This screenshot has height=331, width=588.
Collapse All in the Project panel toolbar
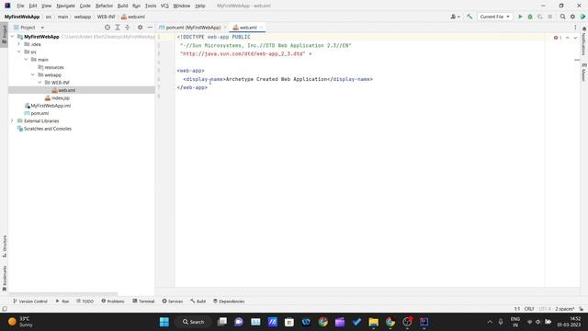[x=127, y=28]
